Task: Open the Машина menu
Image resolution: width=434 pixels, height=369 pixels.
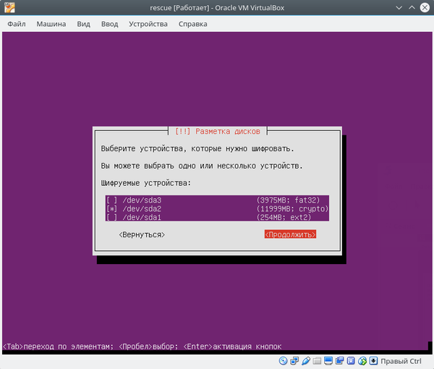Action: point(51,24)
